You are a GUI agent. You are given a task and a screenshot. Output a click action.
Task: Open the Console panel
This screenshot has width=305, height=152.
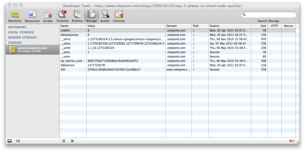tap(119, 16)
